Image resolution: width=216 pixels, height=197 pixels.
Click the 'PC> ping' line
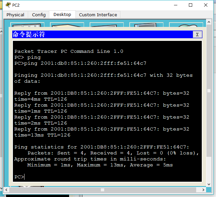point(27,57)
